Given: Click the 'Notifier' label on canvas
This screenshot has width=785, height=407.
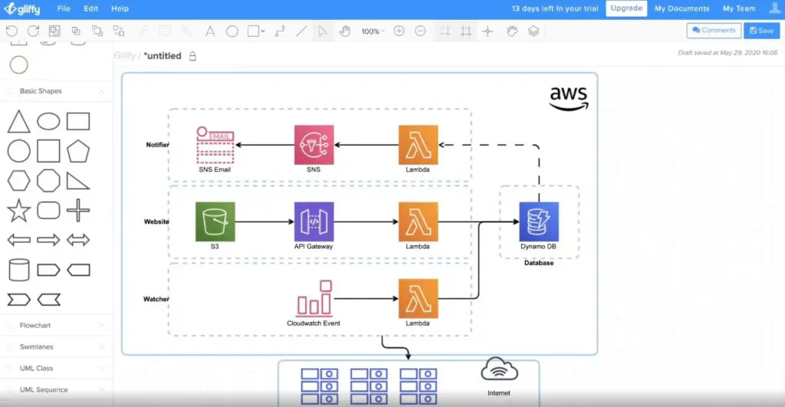Looking at the screenshot, I should (157, 145).
